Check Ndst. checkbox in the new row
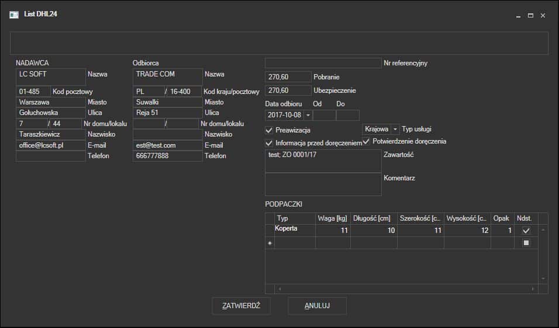This screenshot has height=328, width=559. click(x=526, y=243)
